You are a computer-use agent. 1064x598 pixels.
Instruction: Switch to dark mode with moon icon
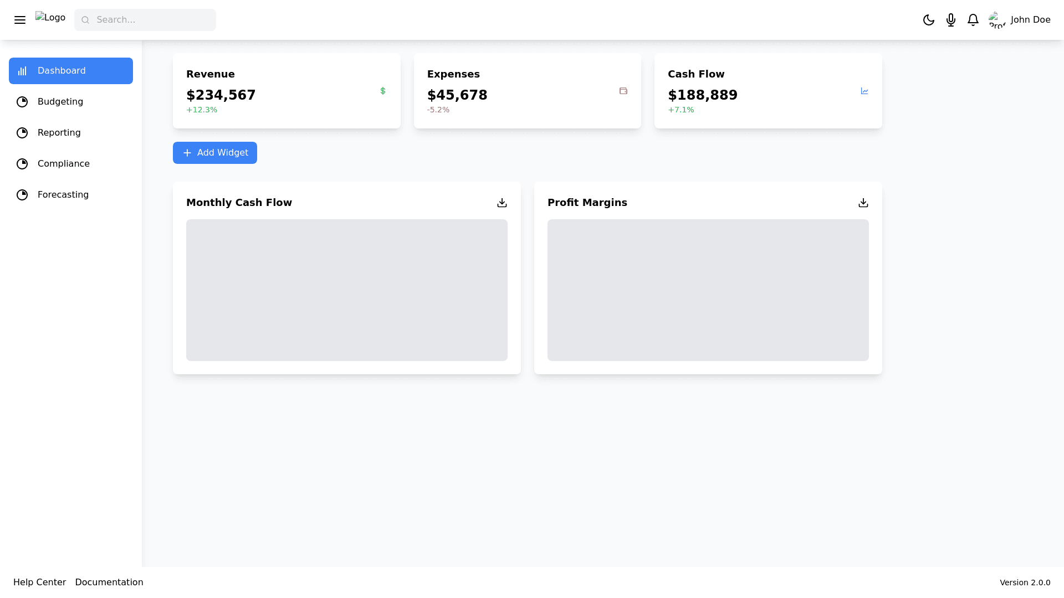929,20
